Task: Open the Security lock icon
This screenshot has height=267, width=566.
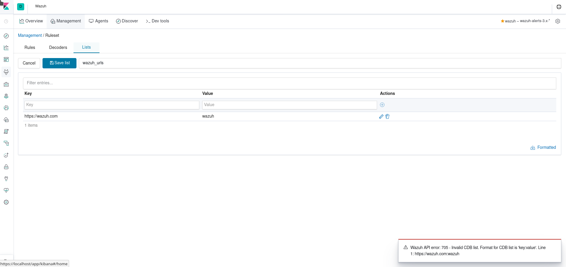Action: pyautogui.click(x=6, y=167)
